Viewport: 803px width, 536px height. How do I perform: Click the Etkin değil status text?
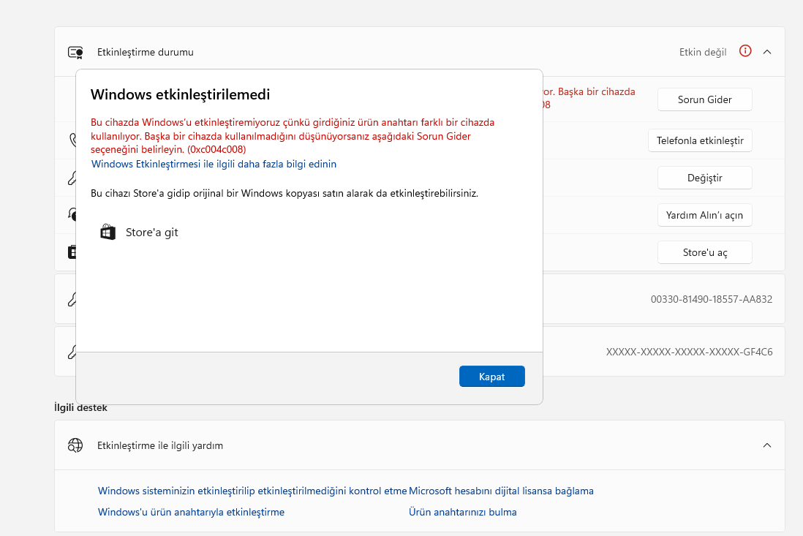tap(703, 52)
